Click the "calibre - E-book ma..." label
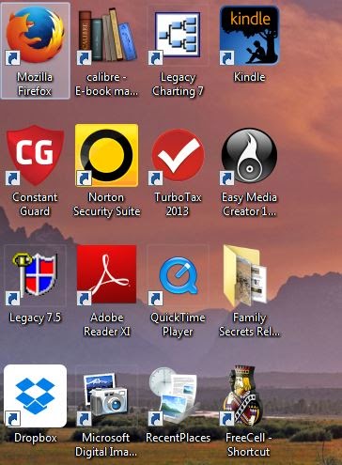This screenshot has width=342, height=465. [x=106, y=84]
